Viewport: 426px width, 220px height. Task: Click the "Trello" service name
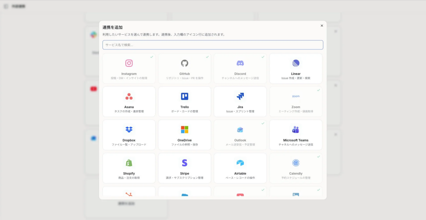click(185, 107)
